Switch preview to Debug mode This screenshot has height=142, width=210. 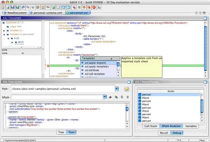click(x=177, y=133)
